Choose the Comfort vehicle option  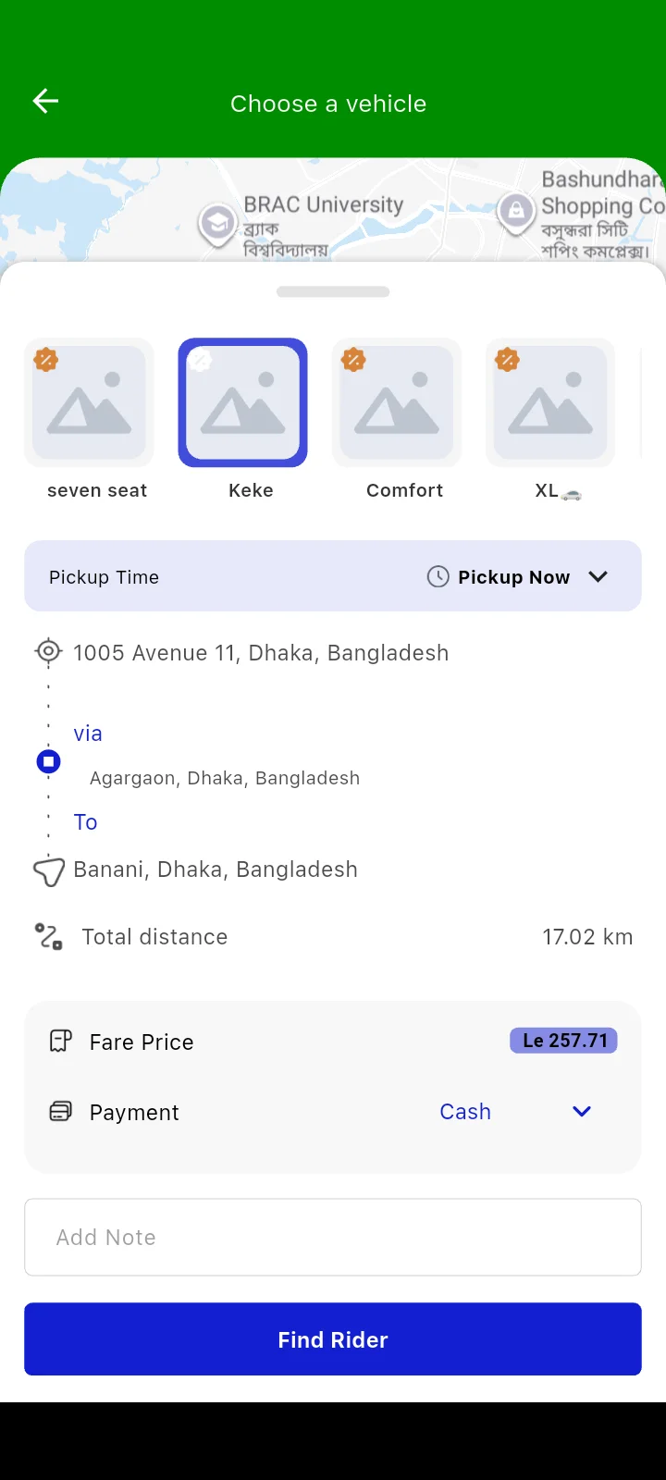click(x=397, y=402)
